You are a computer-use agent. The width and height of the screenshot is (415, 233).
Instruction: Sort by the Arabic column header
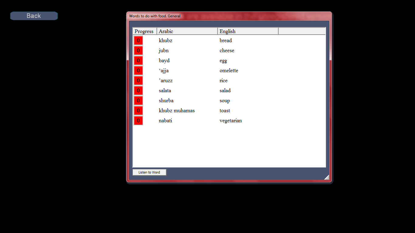(187, 31)
